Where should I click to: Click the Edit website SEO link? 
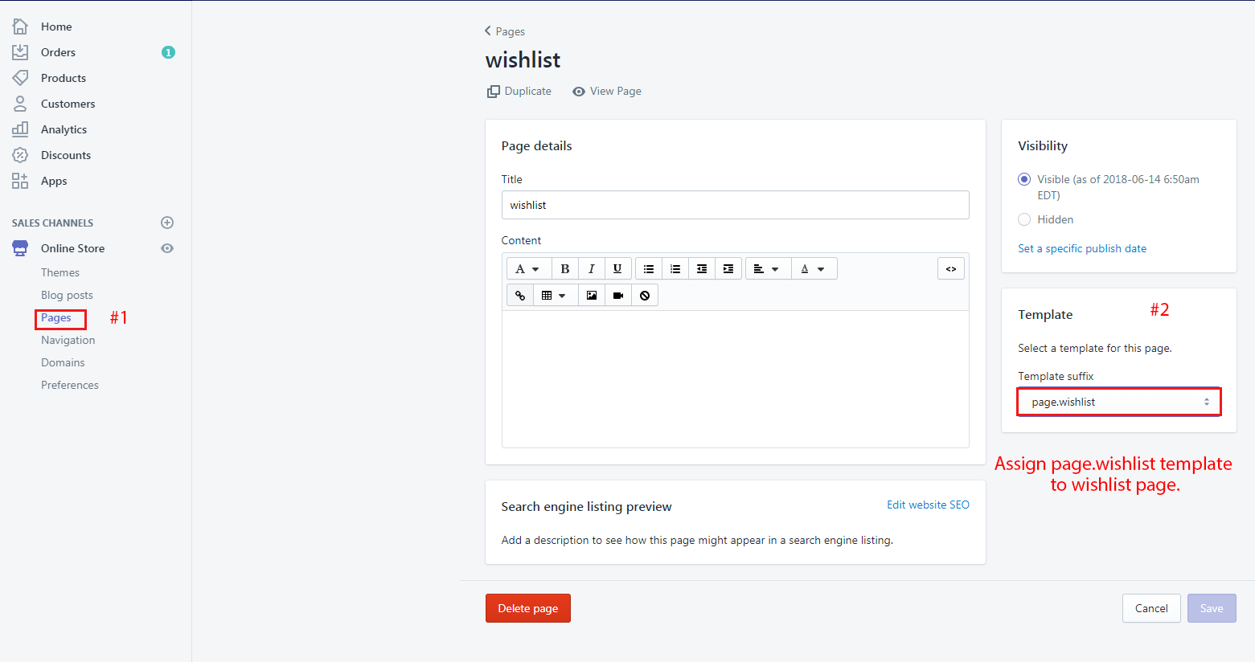tap(928, 505)
